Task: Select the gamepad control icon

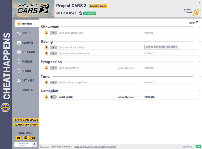Action: pyautogui.click(x=18, y=138)
